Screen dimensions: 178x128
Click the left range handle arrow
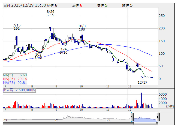point(131,117)
